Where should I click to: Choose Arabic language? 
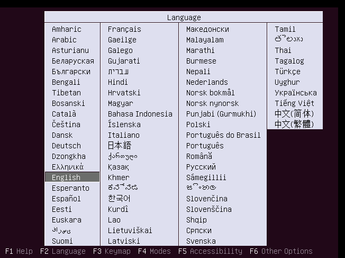(64, 40)
